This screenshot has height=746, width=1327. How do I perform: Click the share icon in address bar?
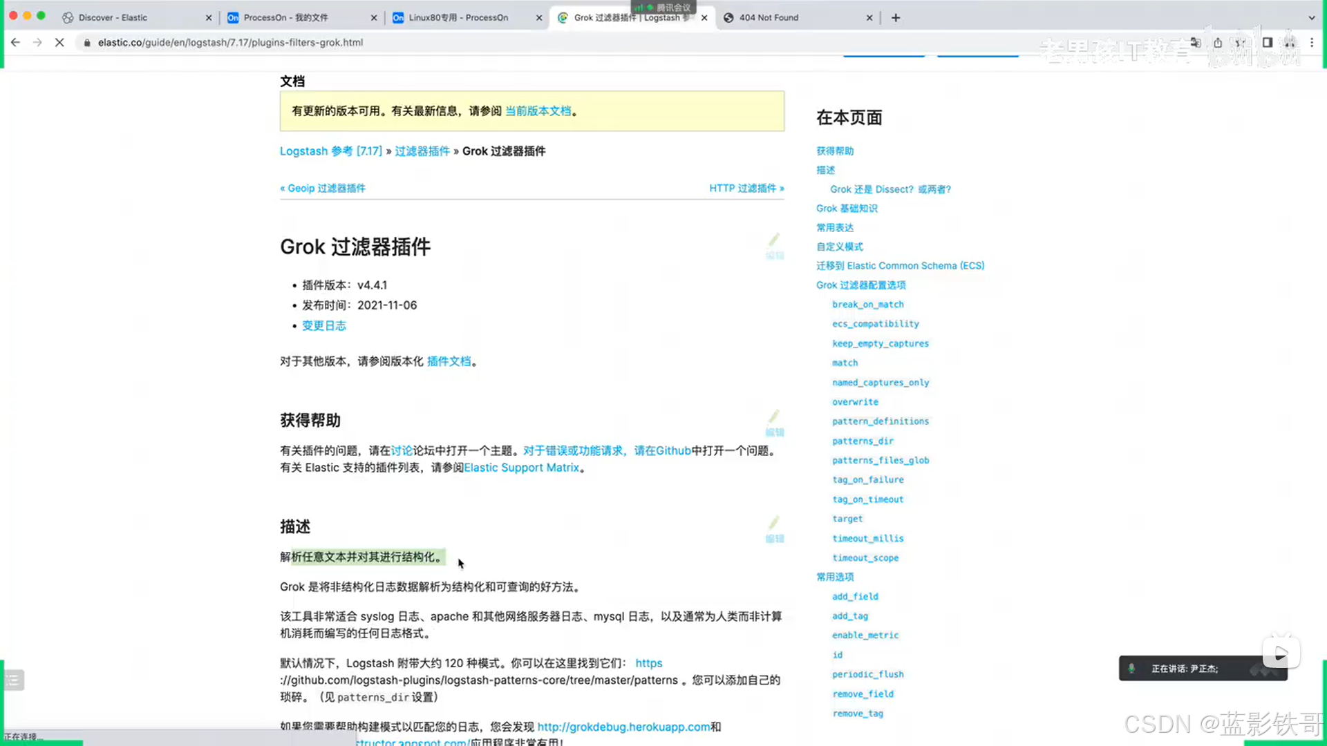[1218, 42]
